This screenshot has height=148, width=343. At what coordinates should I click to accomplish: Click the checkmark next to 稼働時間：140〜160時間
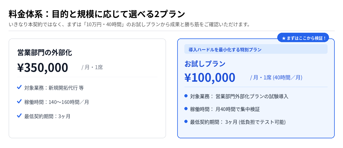click(x=19, y=101)
